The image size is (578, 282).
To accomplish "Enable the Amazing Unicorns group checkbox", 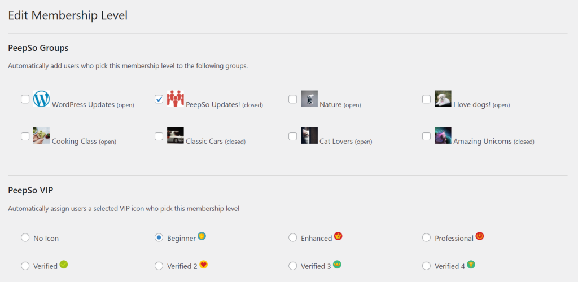I will (426, 136).
